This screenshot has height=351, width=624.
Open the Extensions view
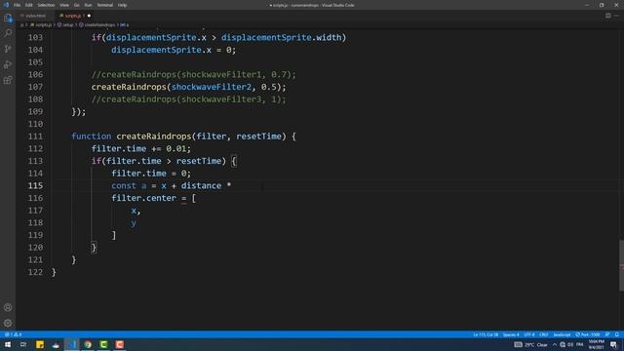[8, 80]
